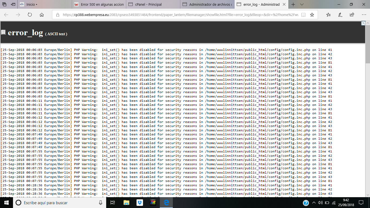Click the 00:06:11 log entry for line 41
The width and height of the screenshot is (370, 208).
[166, 101]
